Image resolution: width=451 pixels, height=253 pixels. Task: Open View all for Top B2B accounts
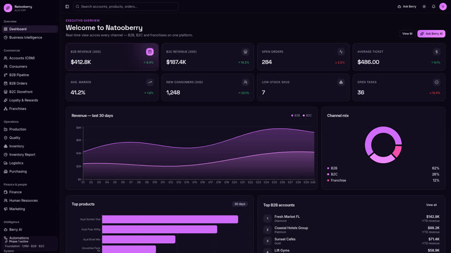(x=431, y=205)
